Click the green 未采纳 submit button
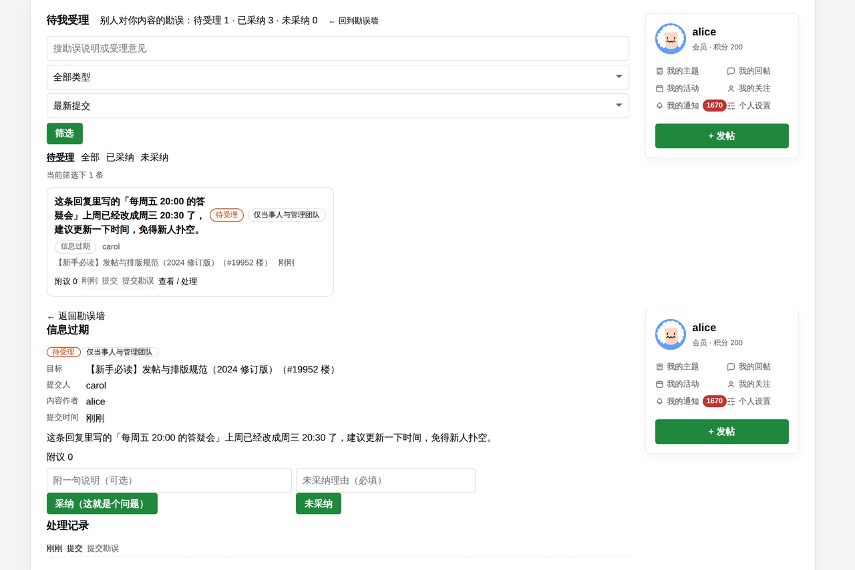Viewport: 855px width, 570px height. tap(319, 503)
